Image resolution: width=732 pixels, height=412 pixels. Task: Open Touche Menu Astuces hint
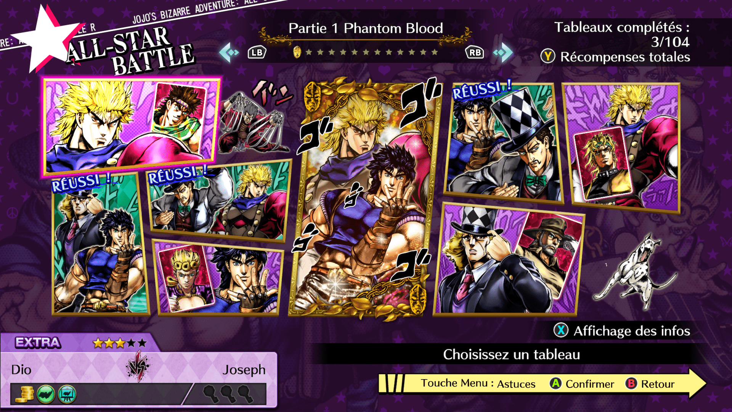pos(478,383)
